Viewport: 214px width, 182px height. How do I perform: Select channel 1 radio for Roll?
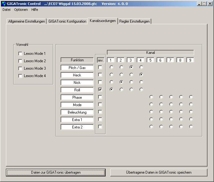112,89
